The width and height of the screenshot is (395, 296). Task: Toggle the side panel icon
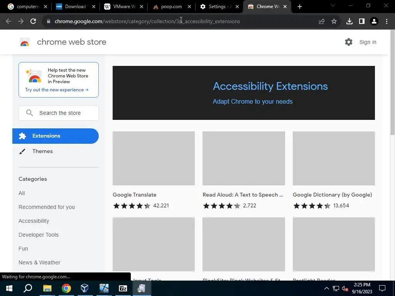[362, 22]
